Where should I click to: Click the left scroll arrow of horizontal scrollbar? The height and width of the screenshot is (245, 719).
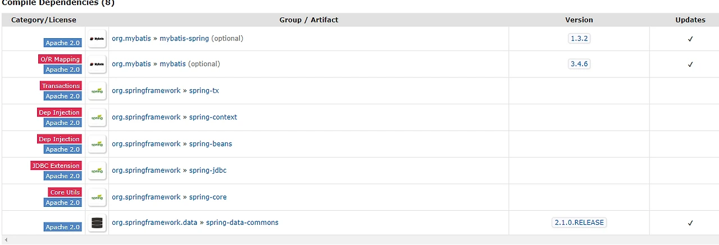point(6,240)
